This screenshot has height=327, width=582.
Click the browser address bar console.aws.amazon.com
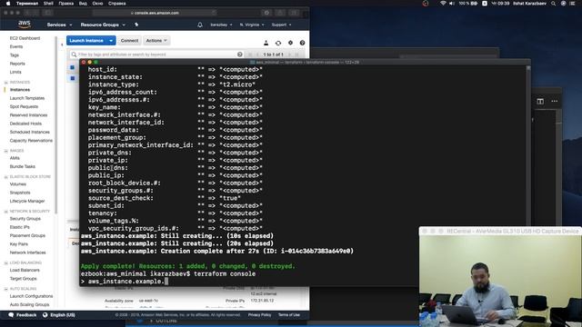click(155, 13)
